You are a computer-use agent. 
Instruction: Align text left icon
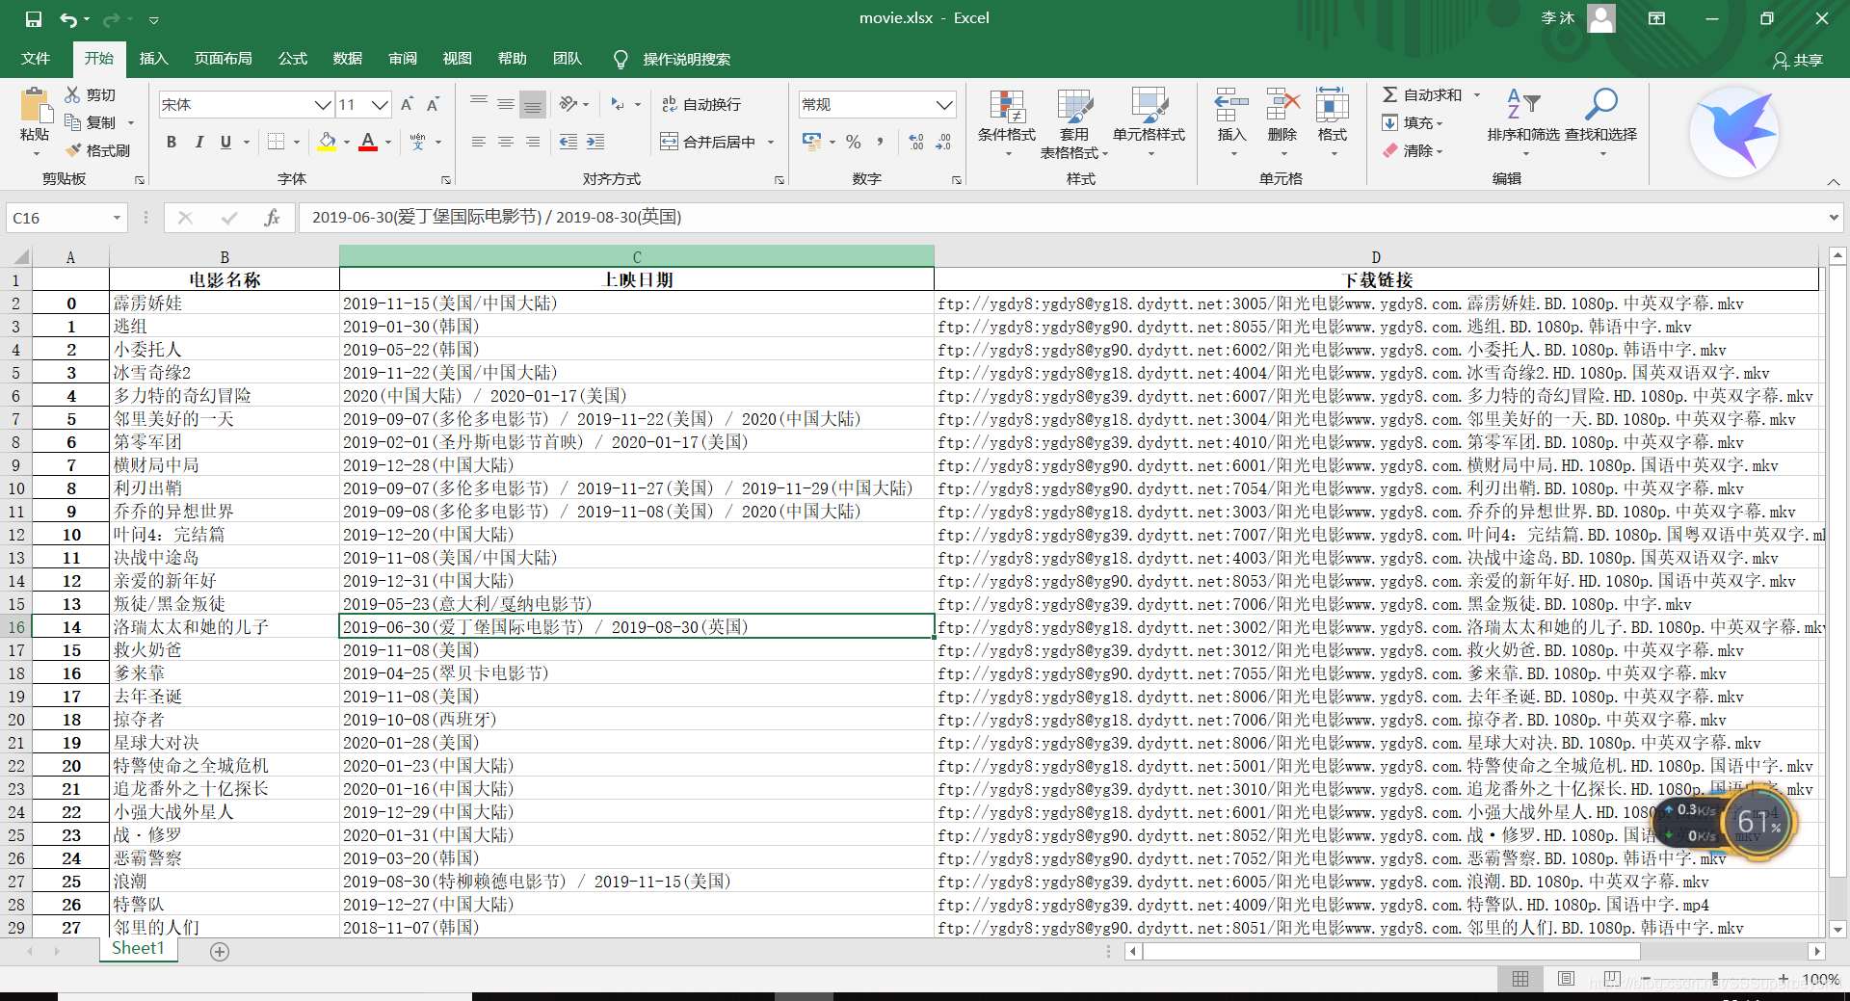tap(479, 142)
